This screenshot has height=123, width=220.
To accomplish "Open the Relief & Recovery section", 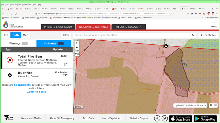I will (129, 27).
